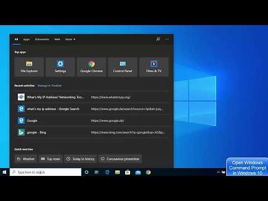Expand the More dropdown

pos(70,39)
